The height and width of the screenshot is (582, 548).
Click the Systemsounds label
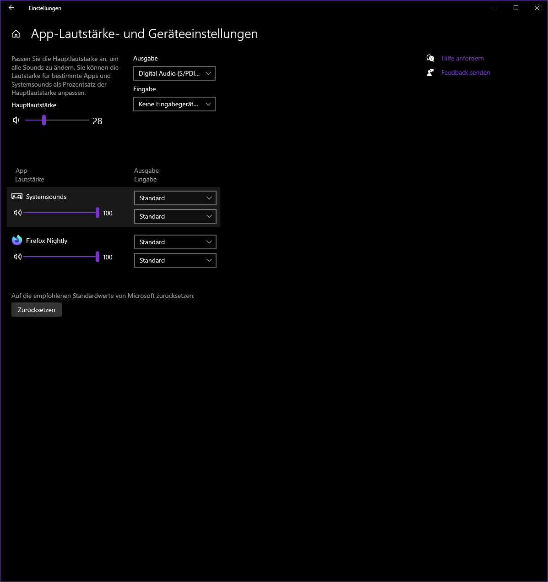(46, 197)
